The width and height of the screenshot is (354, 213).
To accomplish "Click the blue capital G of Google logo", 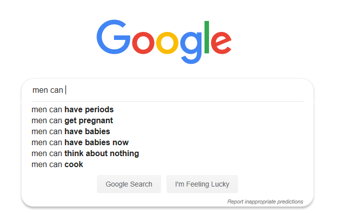I will [113, 37].
